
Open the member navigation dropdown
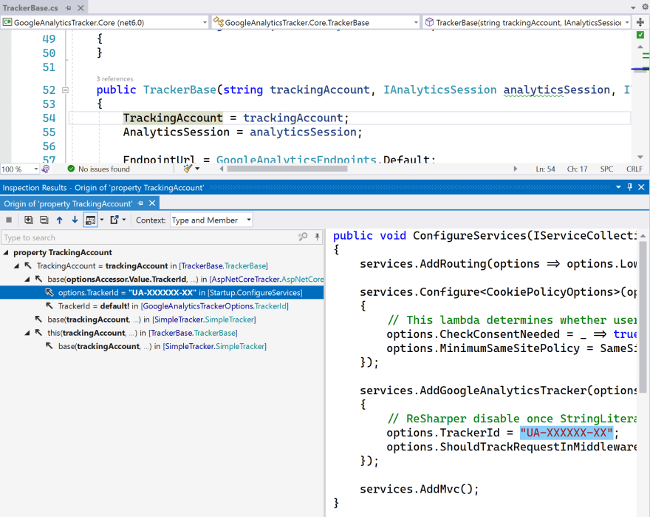pyautogui.click(x=527, y=23)
